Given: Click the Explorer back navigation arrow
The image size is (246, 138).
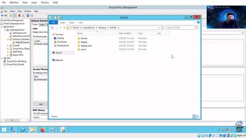Looking at the screenshot, I should (52, 28).
